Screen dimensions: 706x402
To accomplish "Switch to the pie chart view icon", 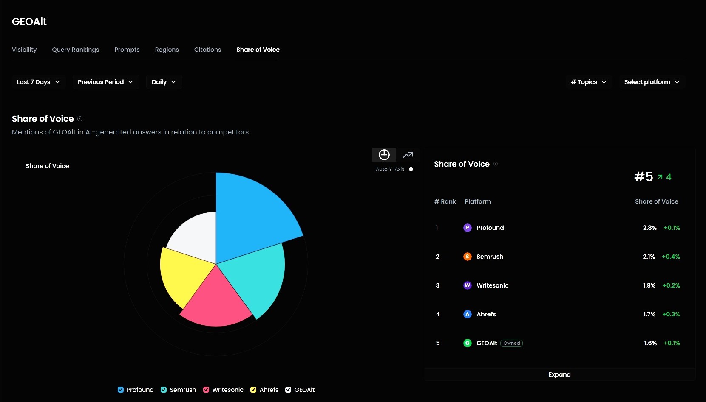I will click(x=384, y=154).
